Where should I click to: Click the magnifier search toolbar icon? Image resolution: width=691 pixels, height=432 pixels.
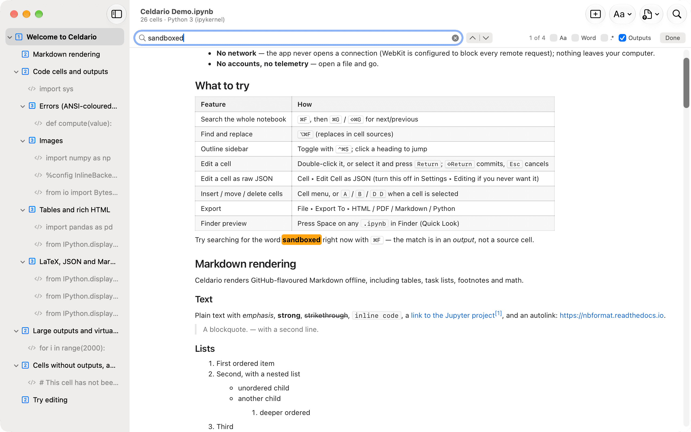click(x=676, y=14)
